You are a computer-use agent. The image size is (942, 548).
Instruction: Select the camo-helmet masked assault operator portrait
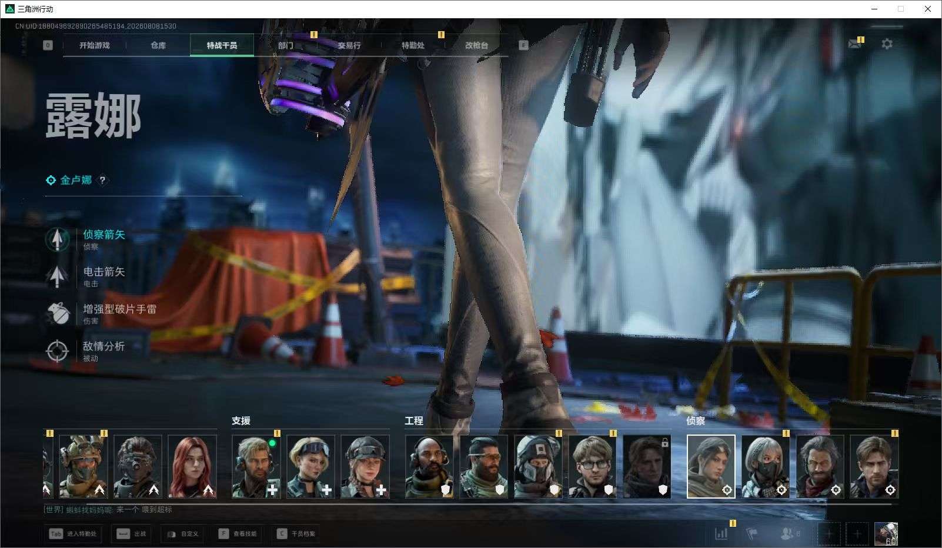83,466
